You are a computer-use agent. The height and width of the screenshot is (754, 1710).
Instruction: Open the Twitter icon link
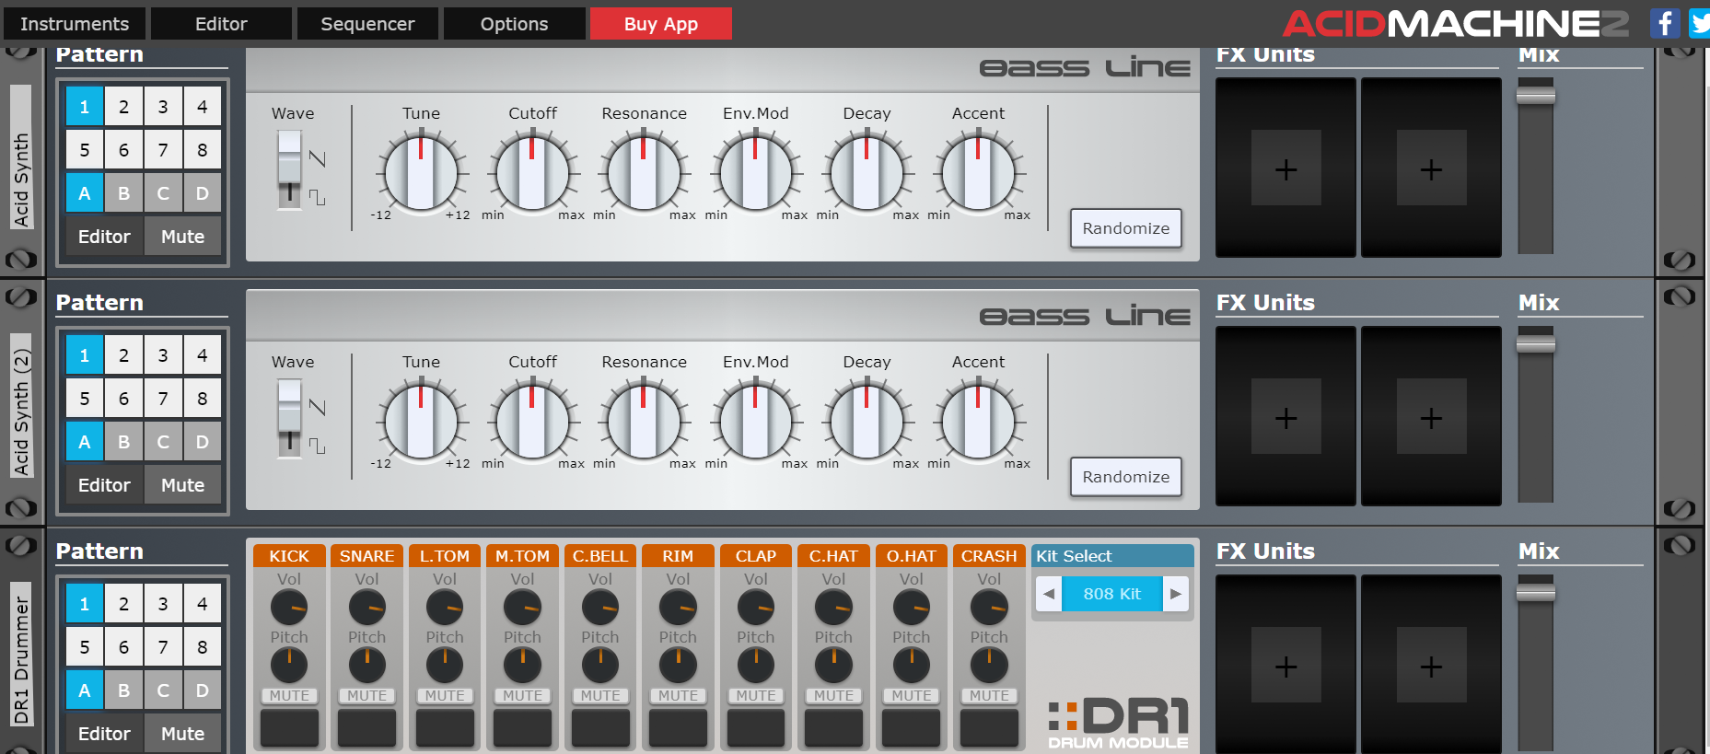pyautogui.click(x=1699, y=23)
